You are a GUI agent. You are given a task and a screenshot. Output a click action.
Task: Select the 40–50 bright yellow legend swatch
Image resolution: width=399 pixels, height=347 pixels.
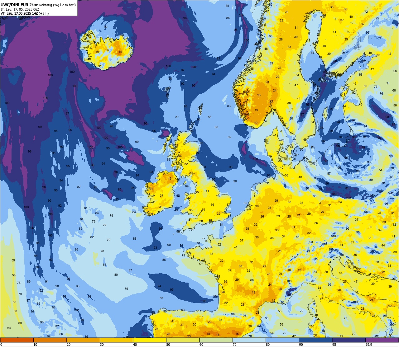click(150, 340)
